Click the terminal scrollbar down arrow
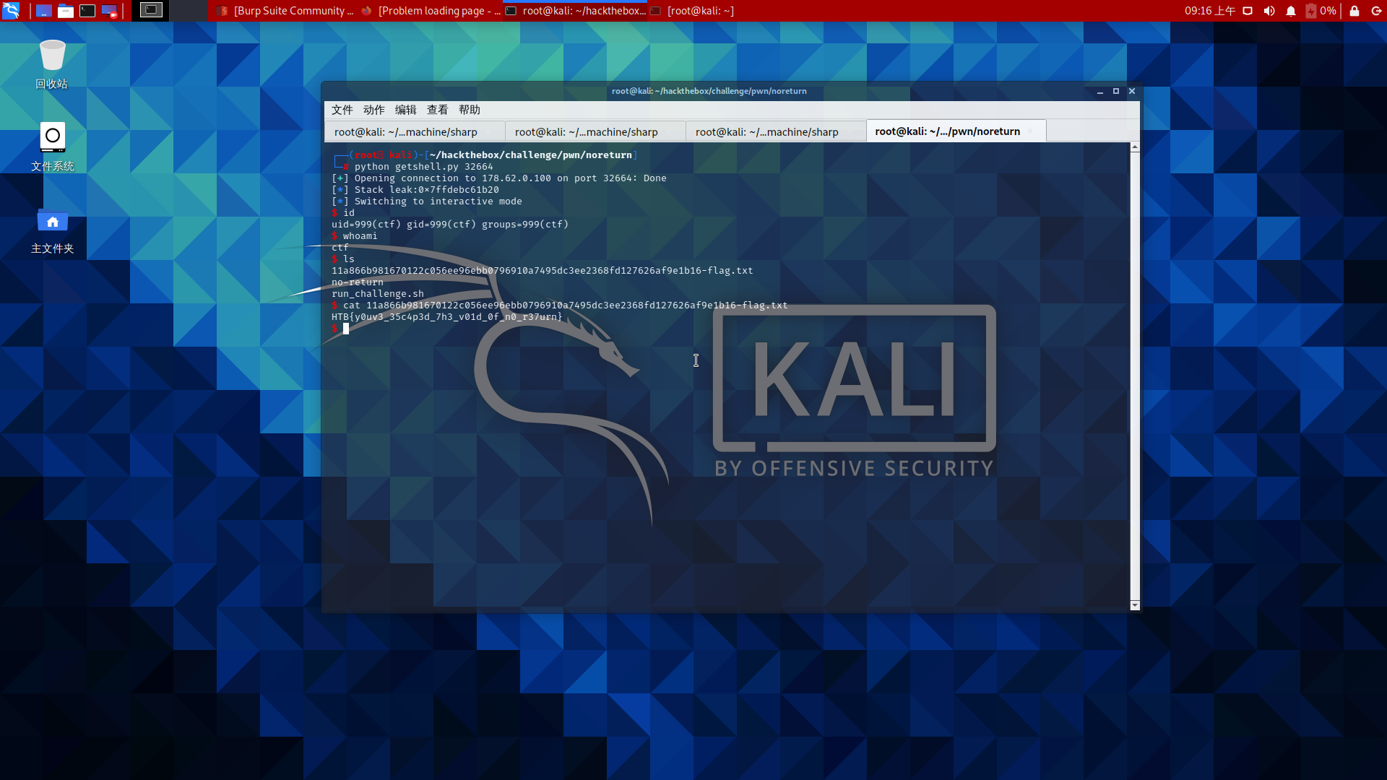Viewport: 1387px width, 780px height. (1135, 605)
